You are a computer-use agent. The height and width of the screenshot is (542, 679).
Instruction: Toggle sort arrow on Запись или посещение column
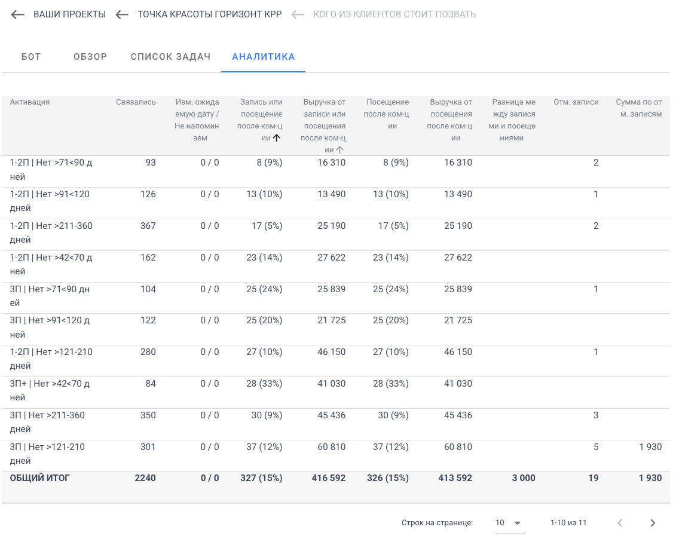[x=277, y=138]
